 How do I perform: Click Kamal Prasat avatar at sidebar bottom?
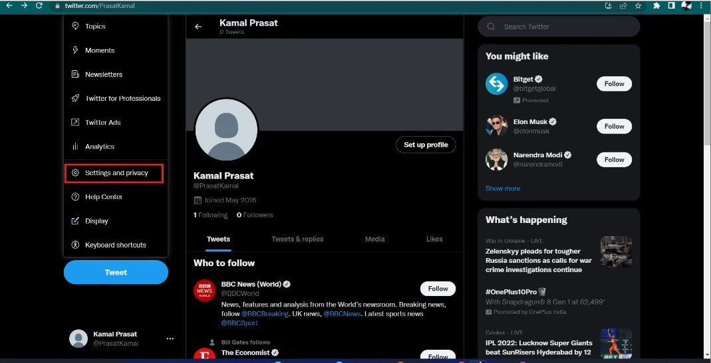pyautogui.click(x=78, y=338)
